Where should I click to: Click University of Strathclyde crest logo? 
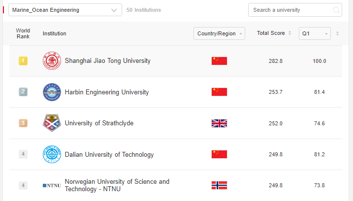pyautogui.click(x=52, y=123)
